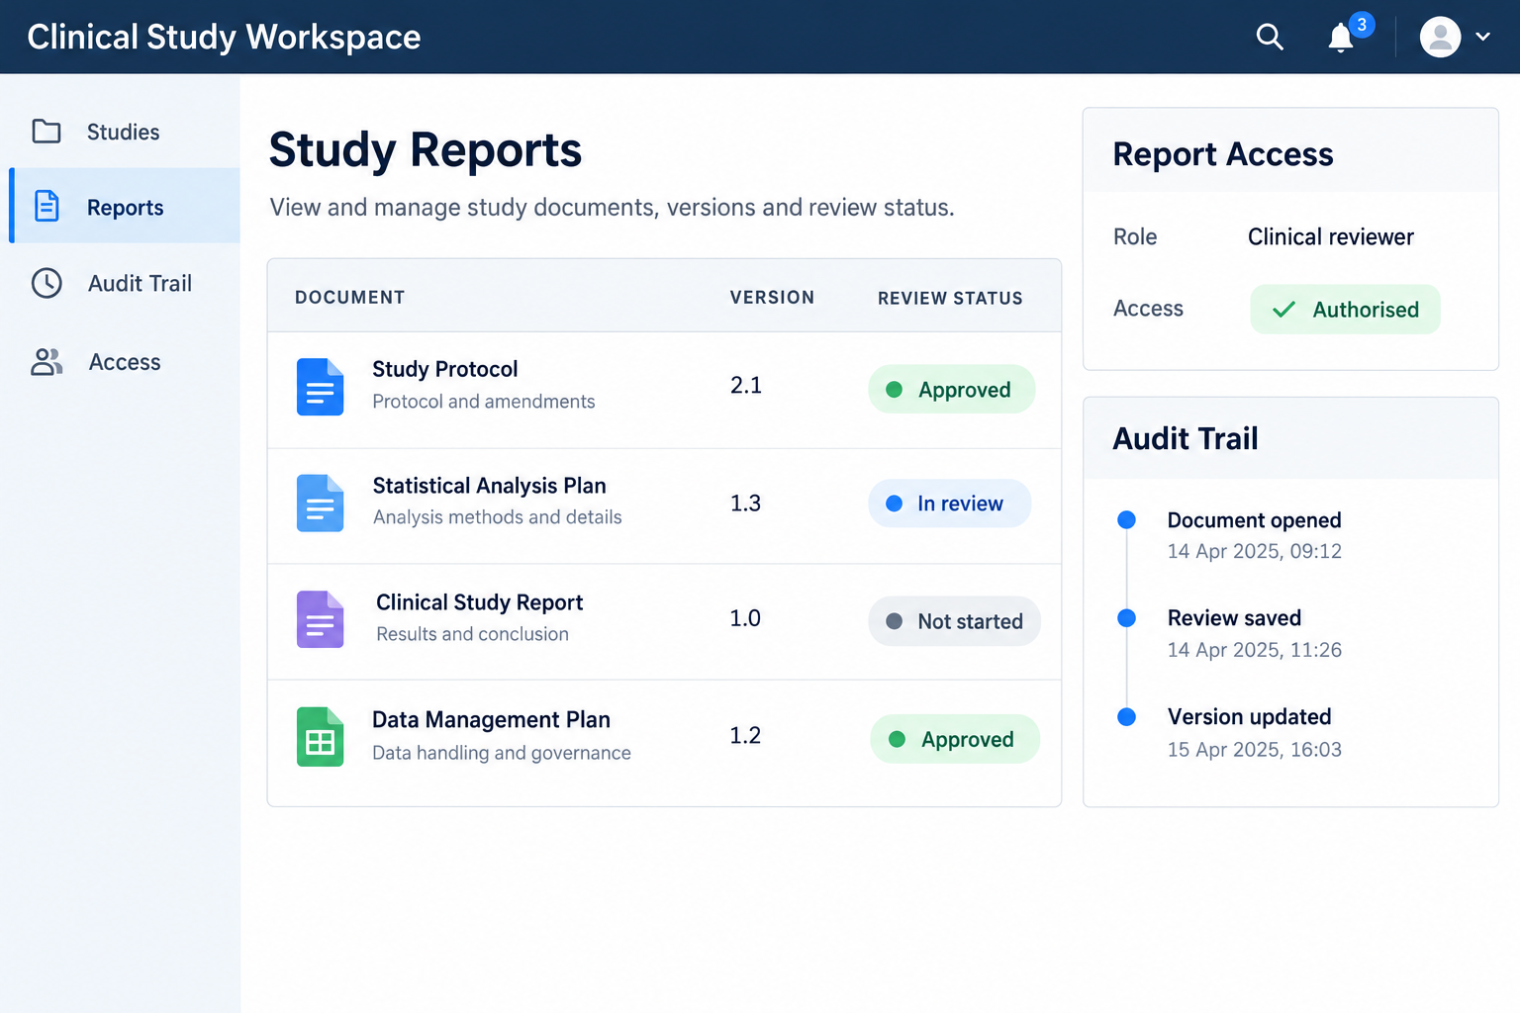This screenshot has height=1013, width=1520.
Task: Expand the account menu chevron
Action: [x=1482, y=38]
